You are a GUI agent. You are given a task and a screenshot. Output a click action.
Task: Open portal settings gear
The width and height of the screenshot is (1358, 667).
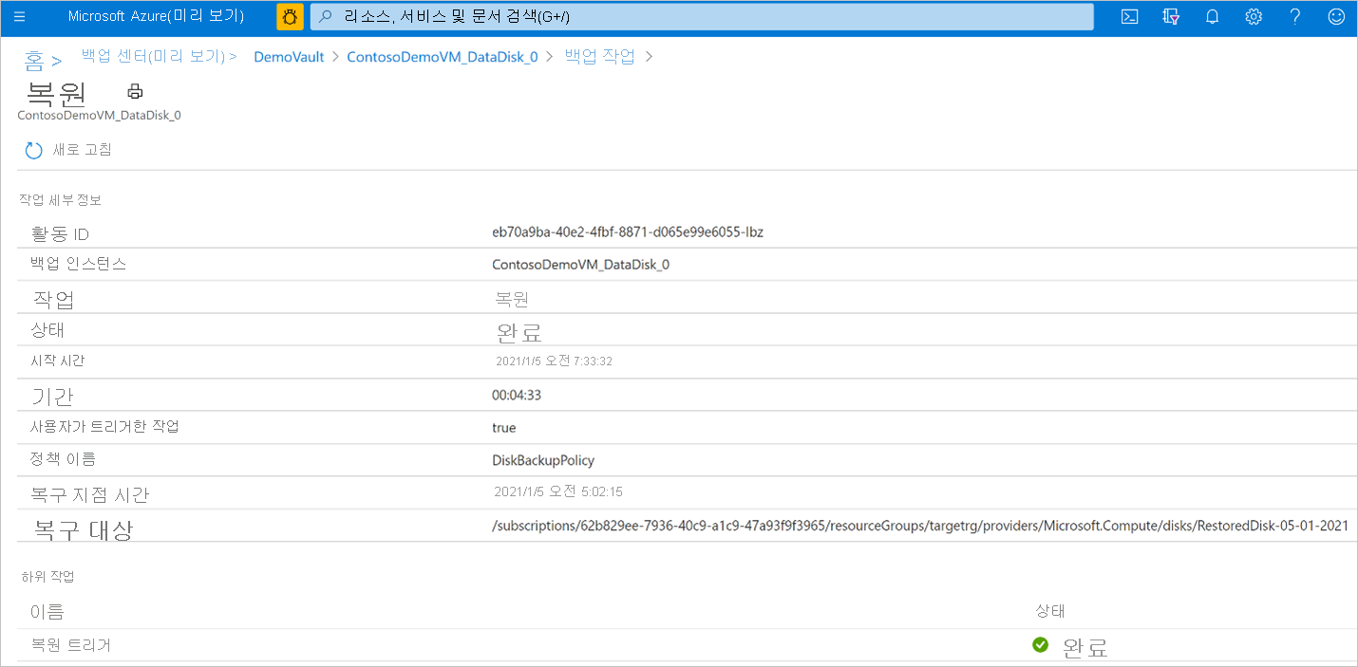coord(1254,17)
